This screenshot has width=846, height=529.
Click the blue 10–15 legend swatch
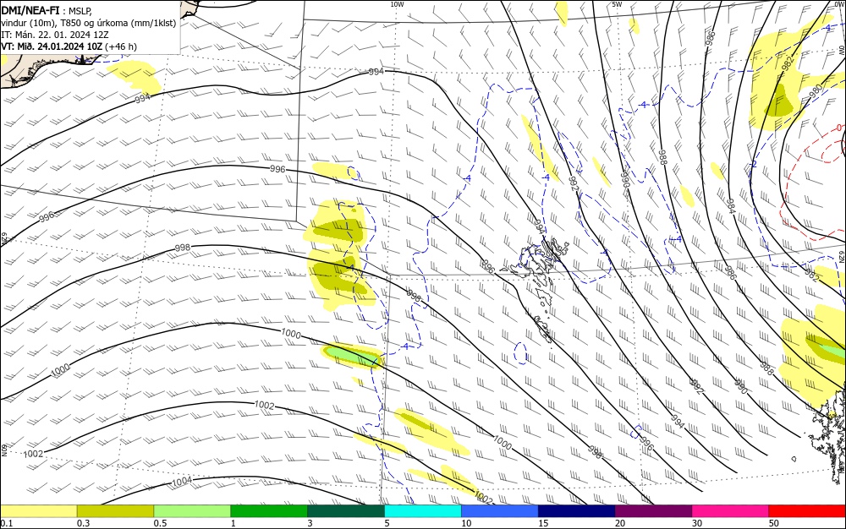(x=500, y=511)
